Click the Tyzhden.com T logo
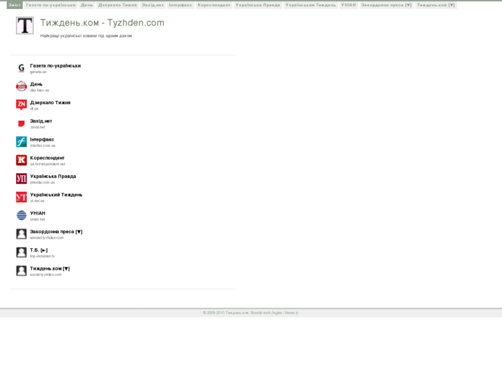 click(x=25, y=26)
